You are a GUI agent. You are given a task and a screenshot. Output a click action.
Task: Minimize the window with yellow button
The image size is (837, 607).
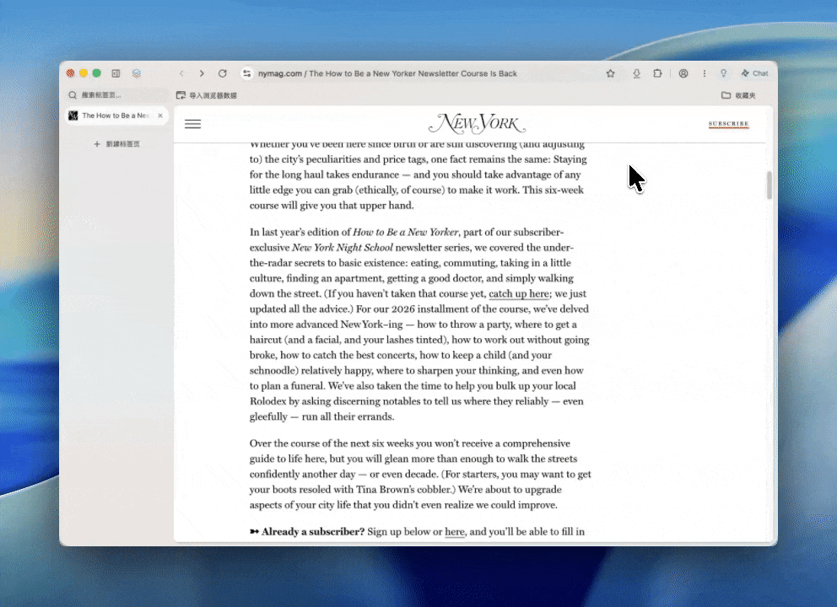(x=84, y=73)
